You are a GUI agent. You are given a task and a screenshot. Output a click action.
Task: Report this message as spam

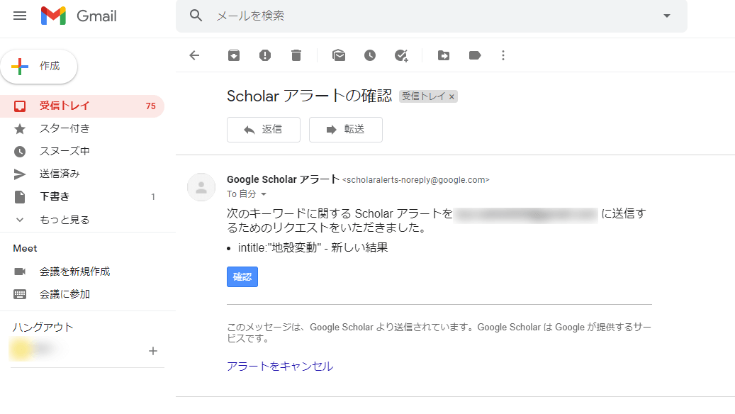point(265,55)
